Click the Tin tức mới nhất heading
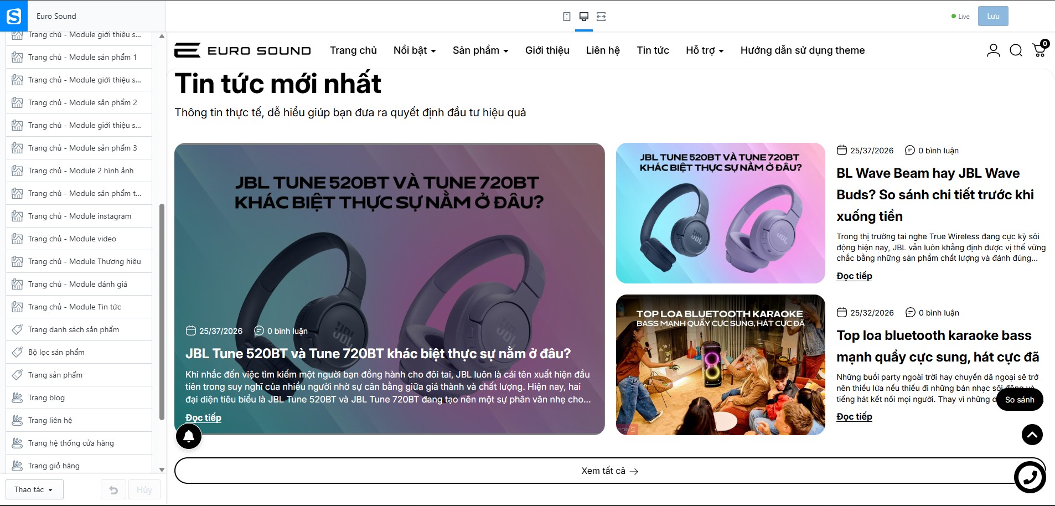 278,84
